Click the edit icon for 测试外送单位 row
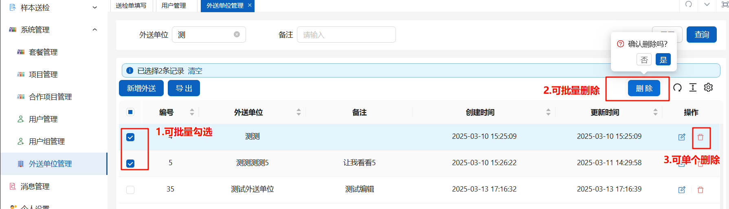 (682, 190)
